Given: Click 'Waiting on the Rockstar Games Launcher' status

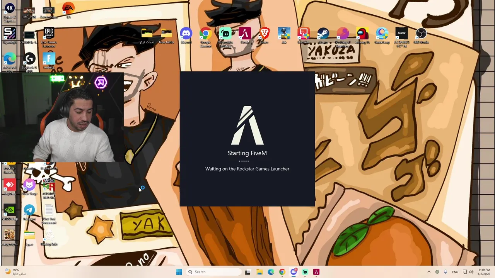Looking at the screenshot, I should [247, 169].
